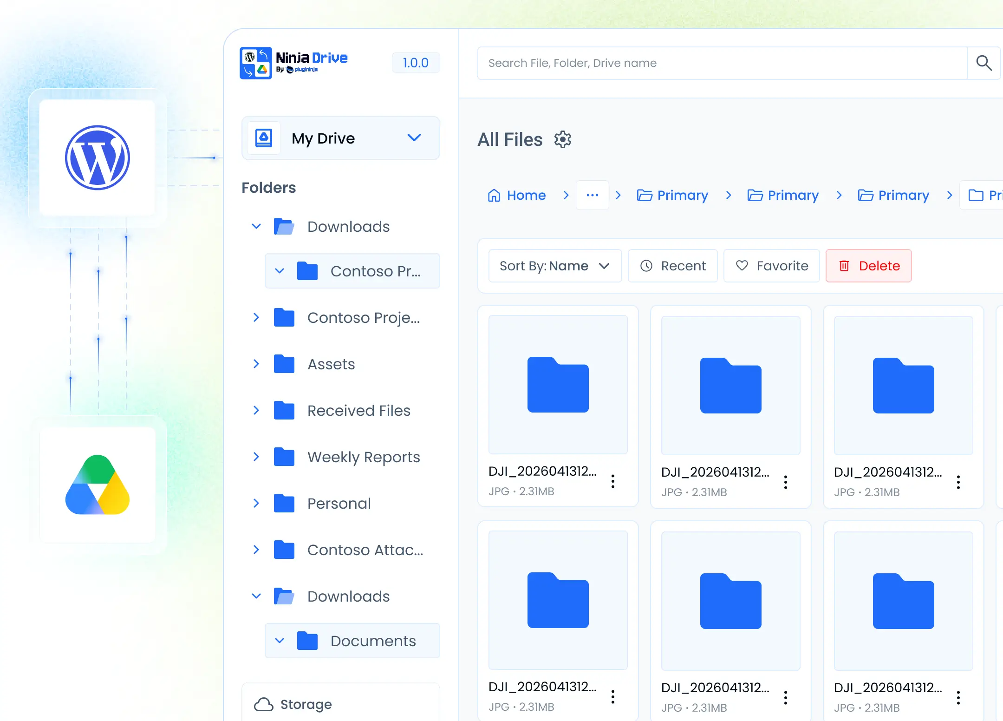Click the red Delete button
This screenshot has height=721, width=1003.
click(869, 266)
